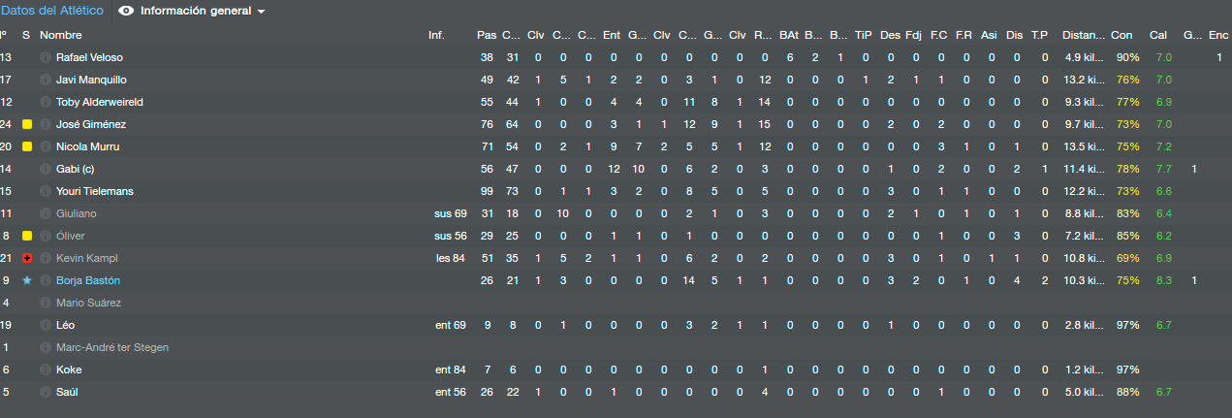Click yellow card icon for Óliver
Screen dimensions: 1232x418
pyautogui.click(x=27, y=237)
